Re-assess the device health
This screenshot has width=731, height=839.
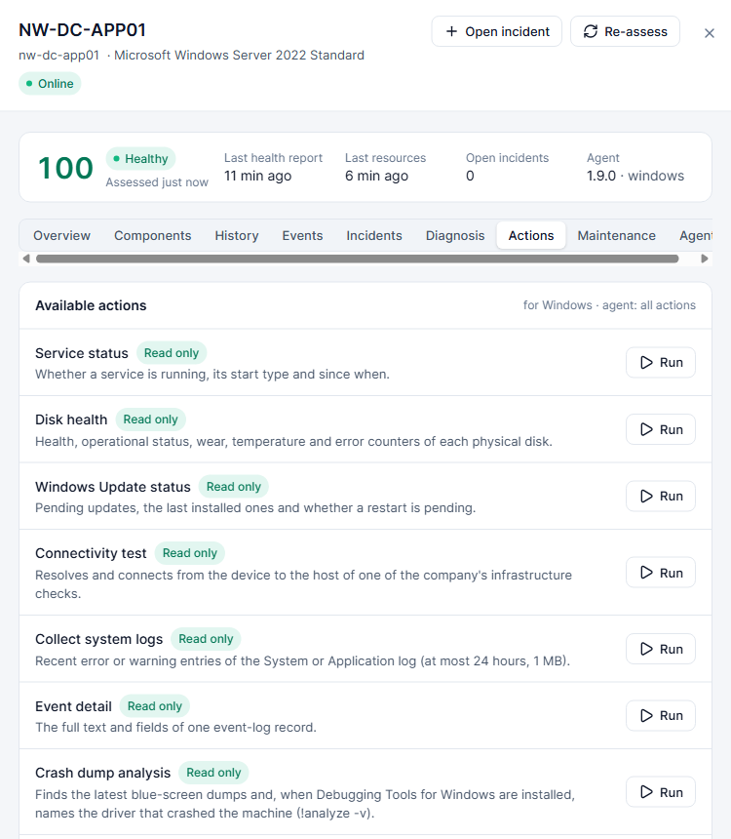point(625,31)
